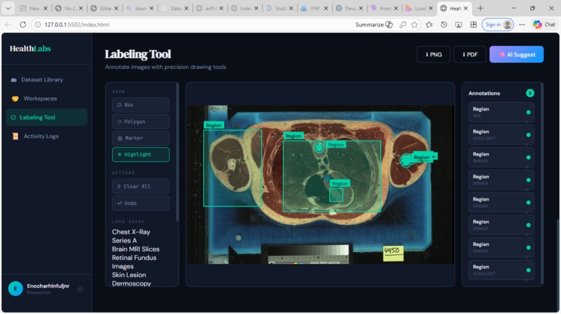Screen dimensions: 561x314
Task: Load the Brain MRI Slices dataset
Action: coord(136,249)
